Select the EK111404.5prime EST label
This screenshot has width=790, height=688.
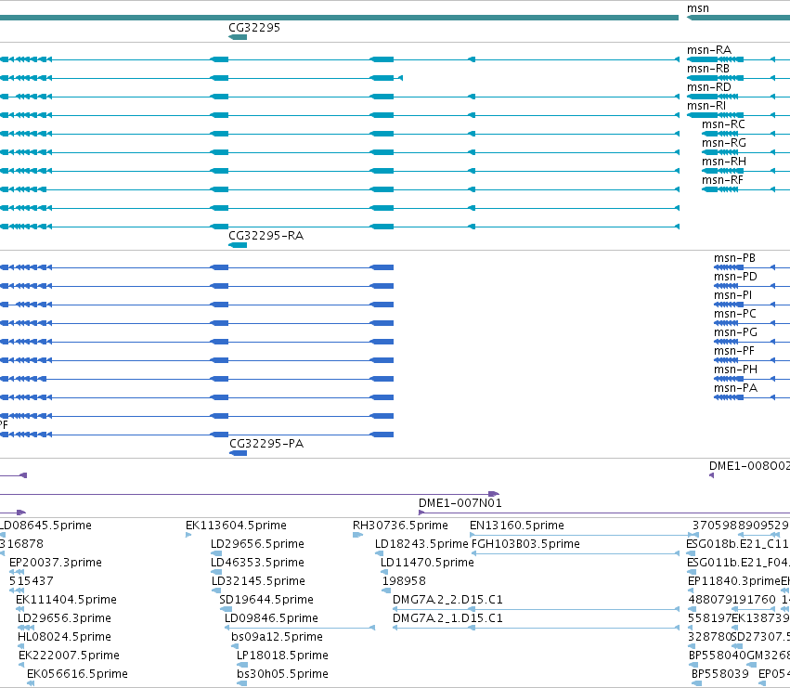(66, 600)
